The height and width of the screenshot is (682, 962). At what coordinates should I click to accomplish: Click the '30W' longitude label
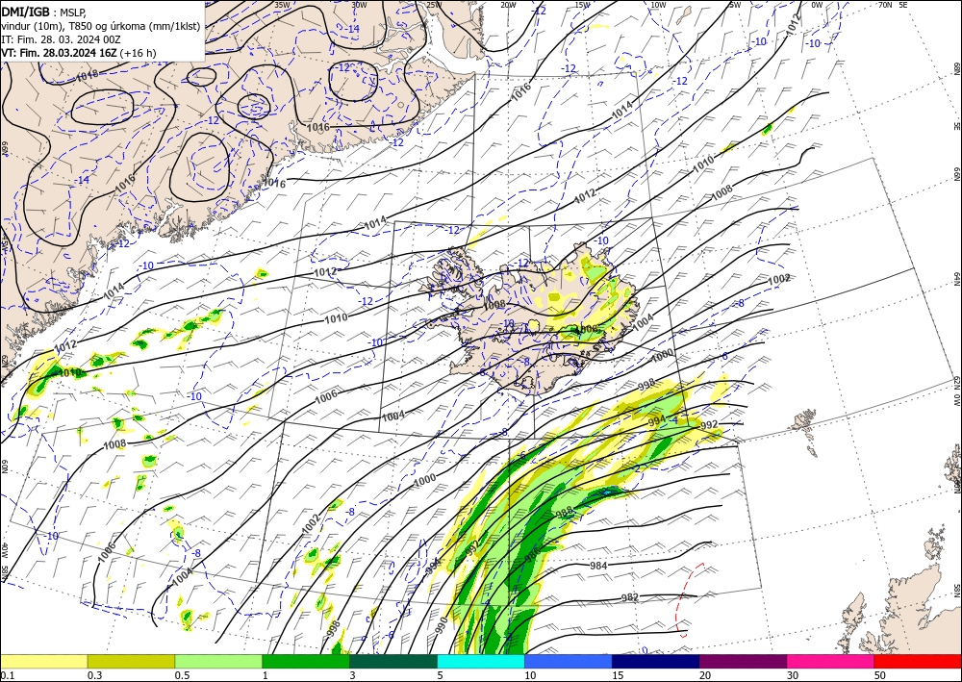pyautogui.click(x=359, y=5)
